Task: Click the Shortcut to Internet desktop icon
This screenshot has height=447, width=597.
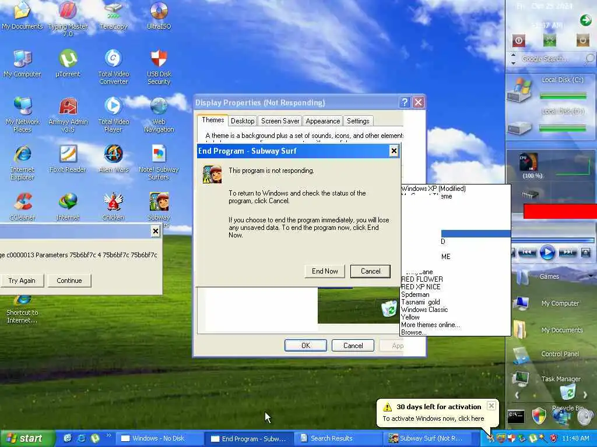Action: click(x=22, y=310)
